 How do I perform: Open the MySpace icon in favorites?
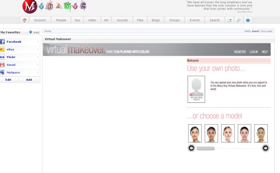pos(2,72)
